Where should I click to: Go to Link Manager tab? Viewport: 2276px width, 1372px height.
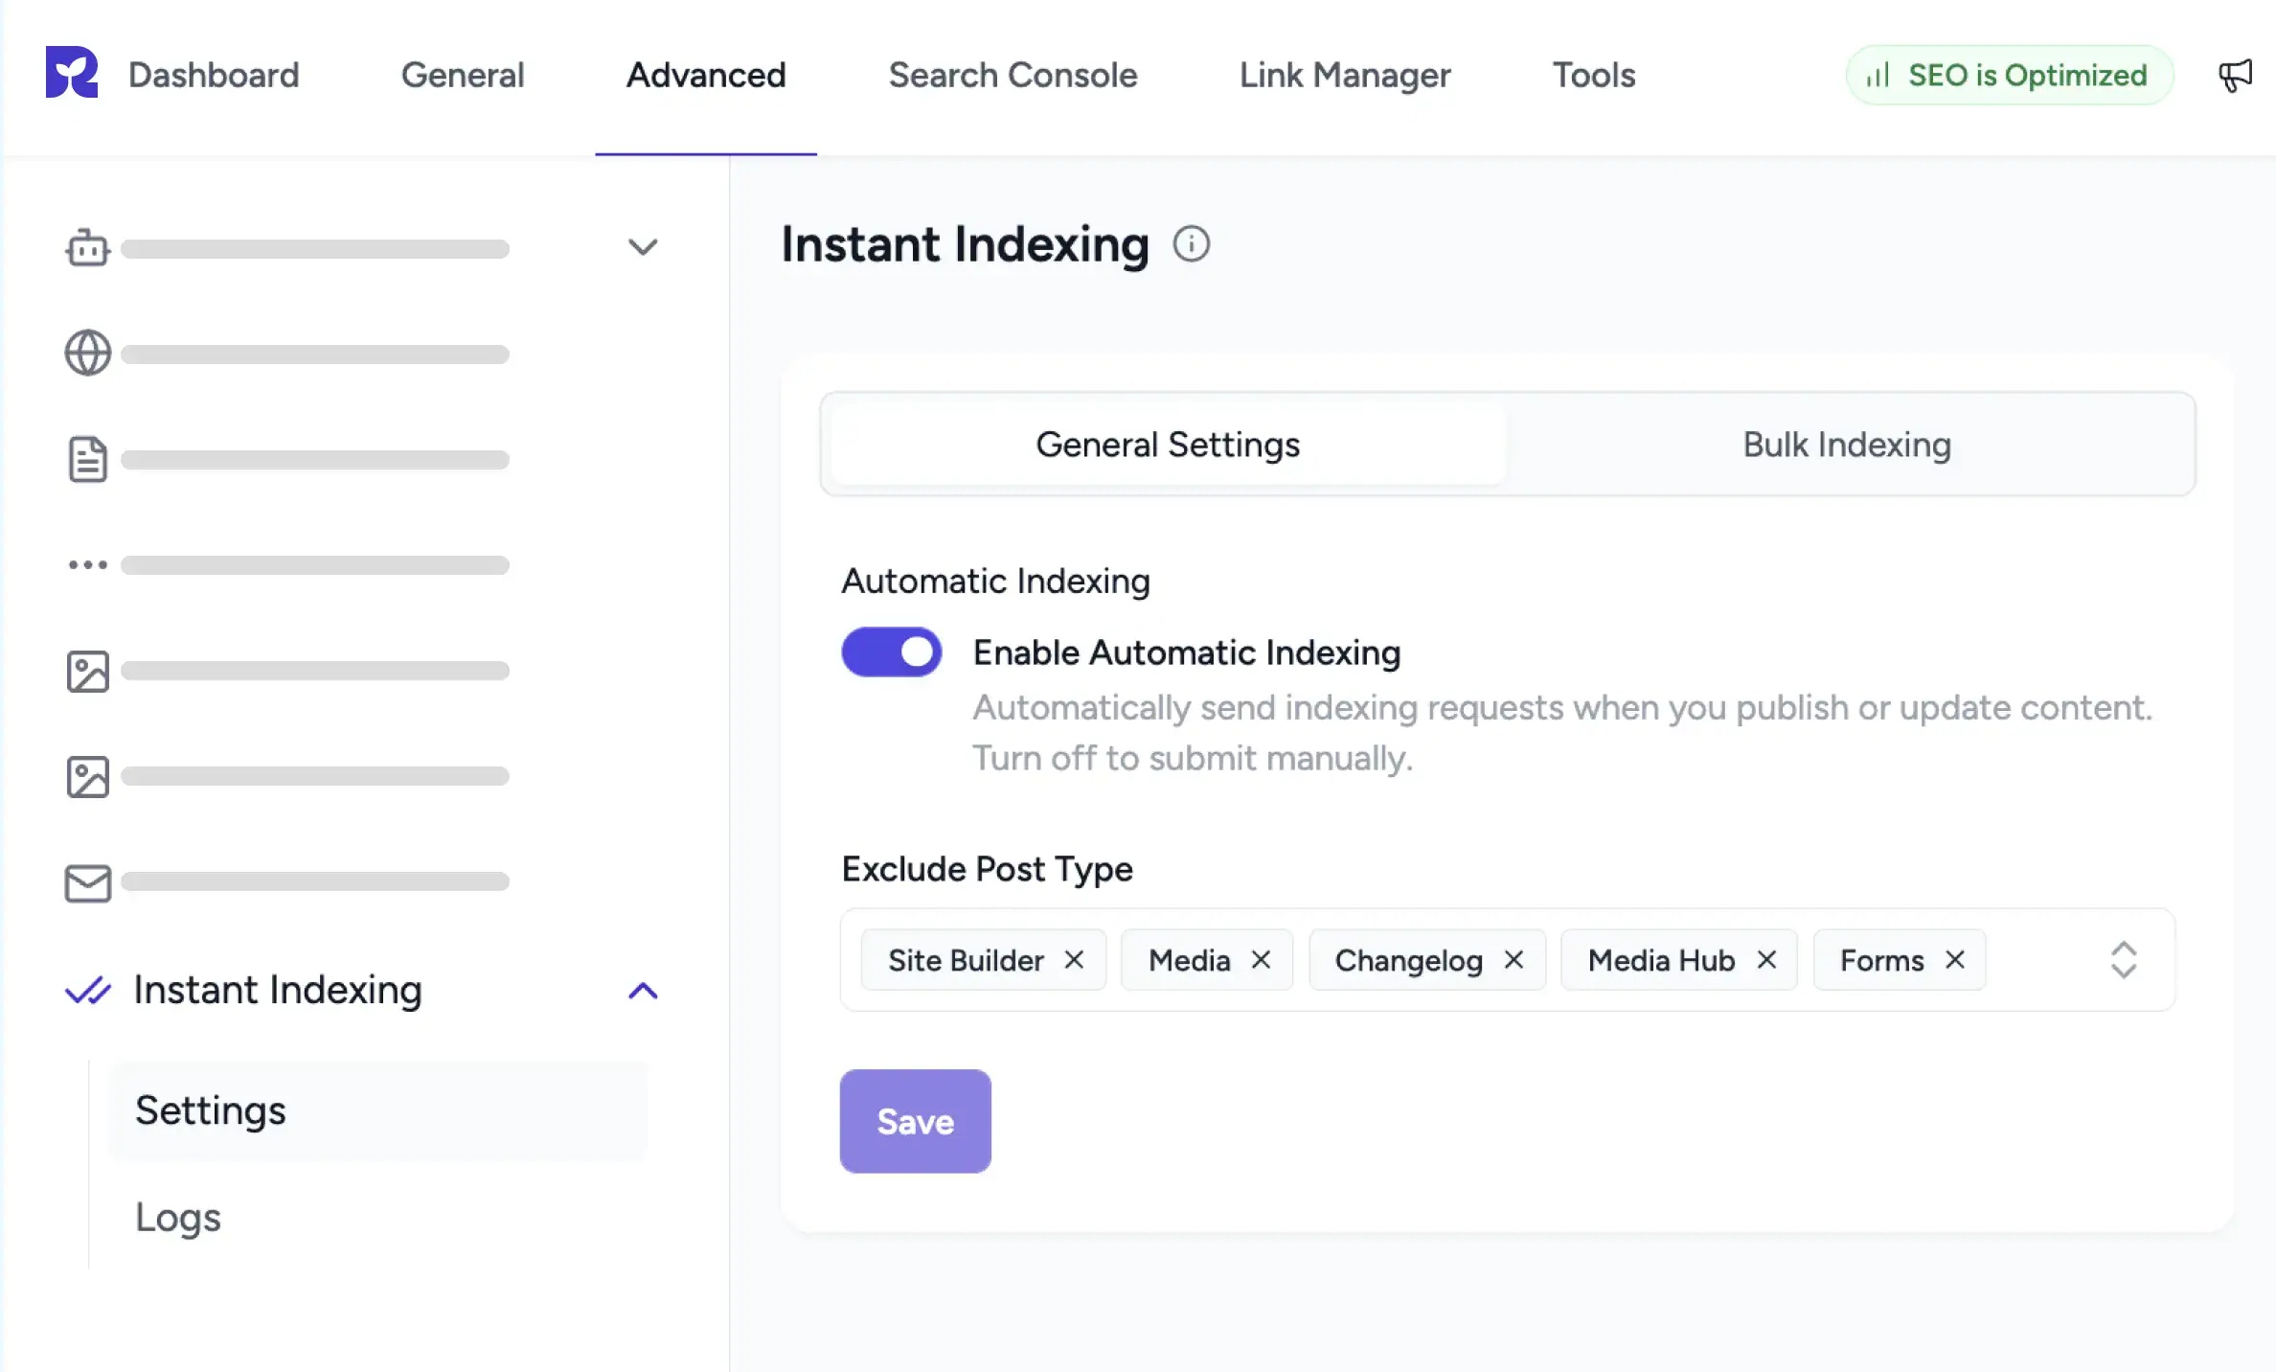1345,75
